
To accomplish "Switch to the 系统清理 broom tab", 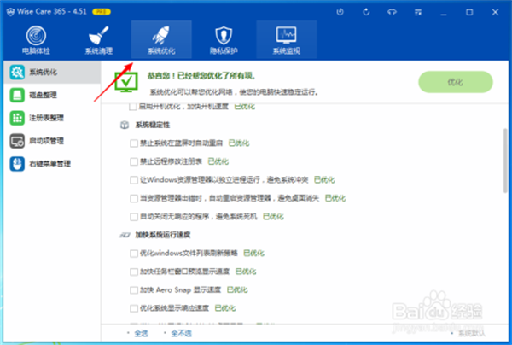I will [99, 40].
